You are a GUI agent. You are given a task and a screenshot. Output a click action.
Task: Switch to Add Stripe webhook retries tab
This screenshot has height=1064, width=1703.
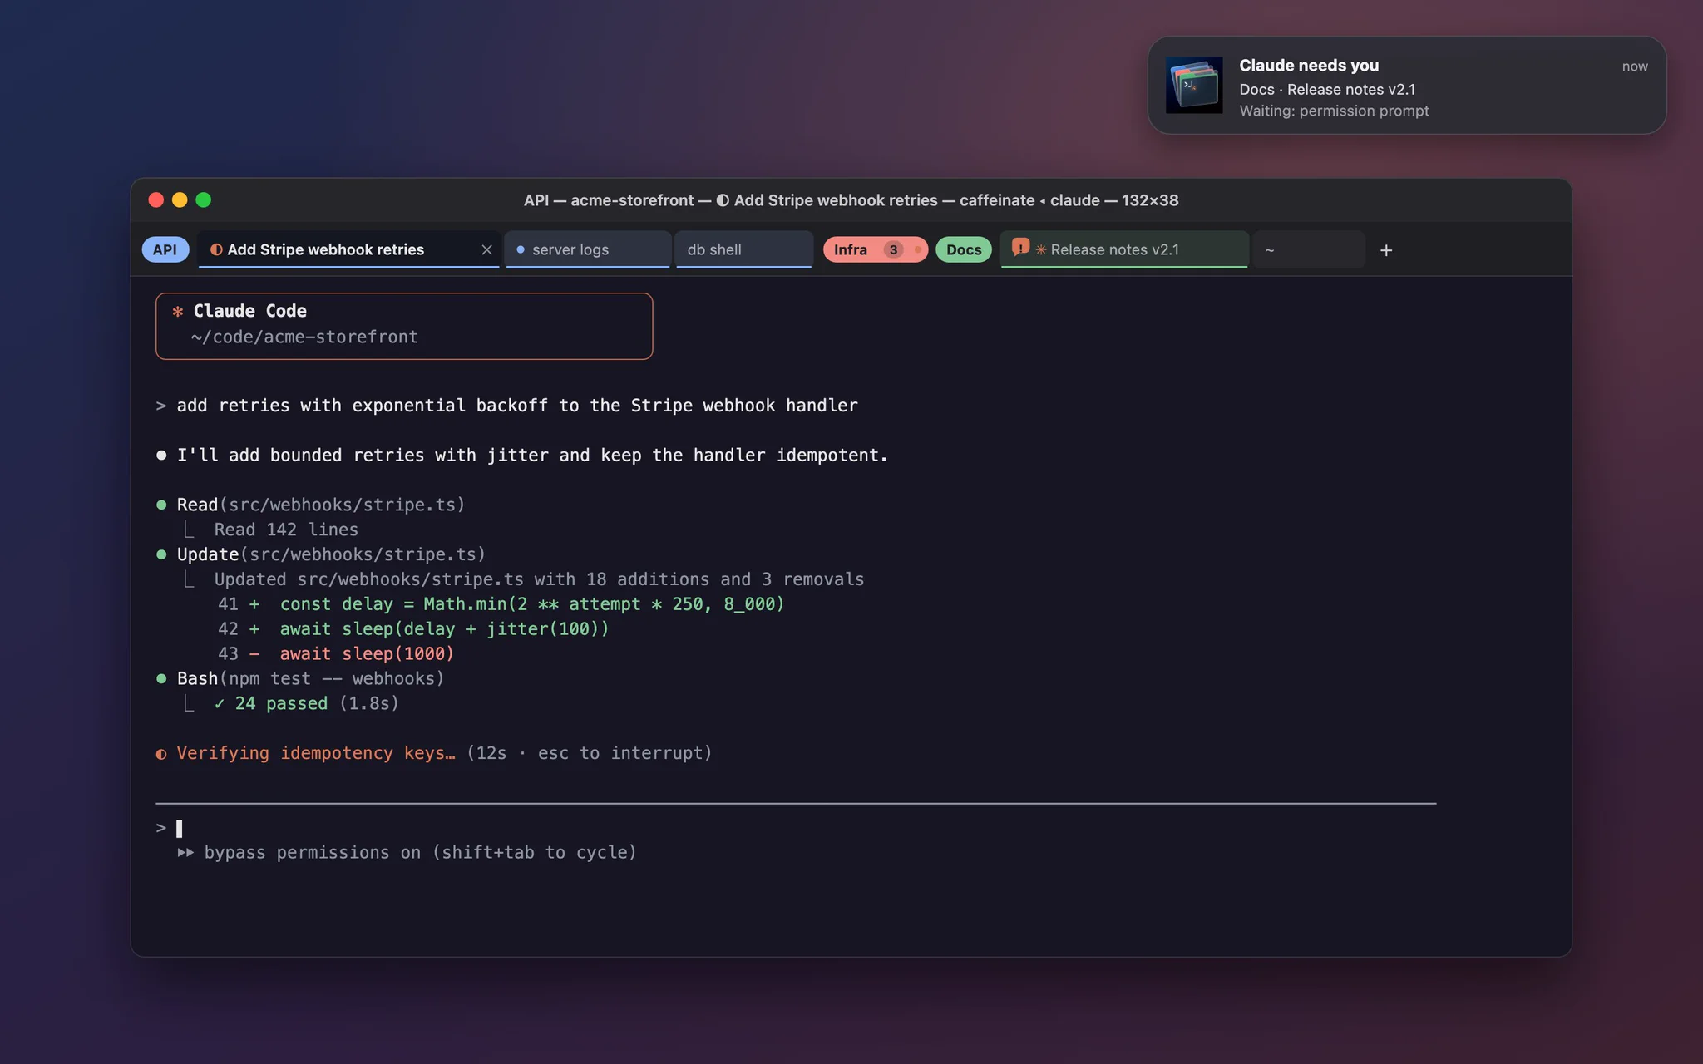348,249
